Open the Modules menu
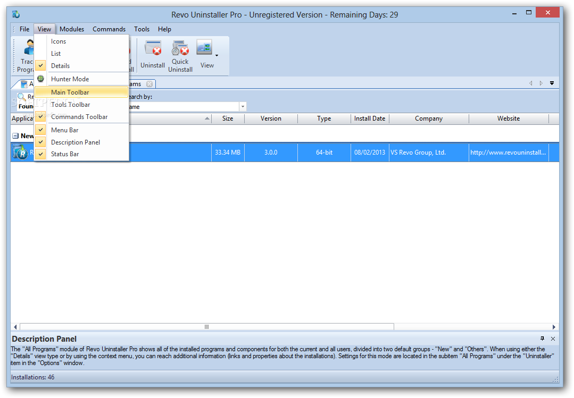This screenshot has width=574, height=398. 72,29
